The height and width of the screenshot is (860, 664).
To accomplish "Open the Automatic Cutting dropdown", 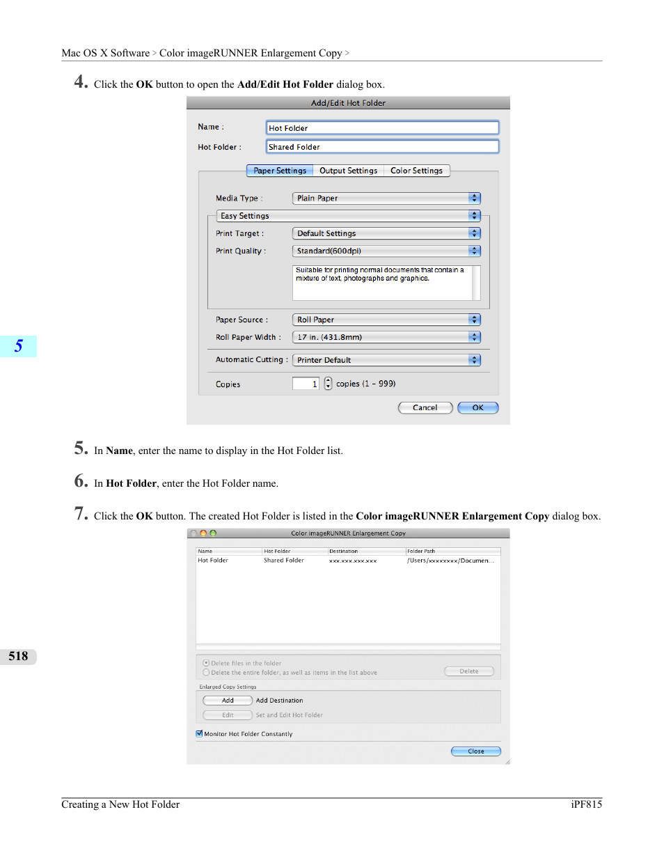I will pos(386,360).
